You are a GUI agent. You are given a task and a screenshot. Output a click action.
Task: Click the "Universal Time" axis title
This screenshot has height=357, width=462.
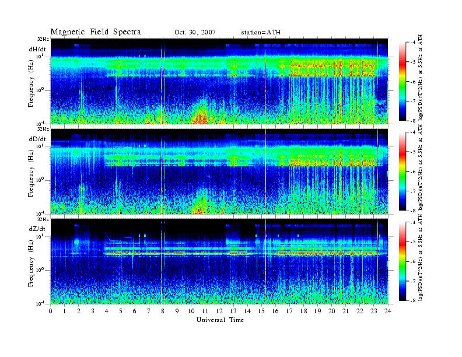[x=220, y=320]
